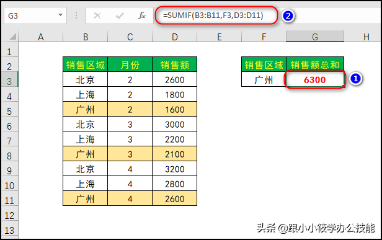Select month cell C5 with value 2
382x240 pixels.
click(130, 109)
